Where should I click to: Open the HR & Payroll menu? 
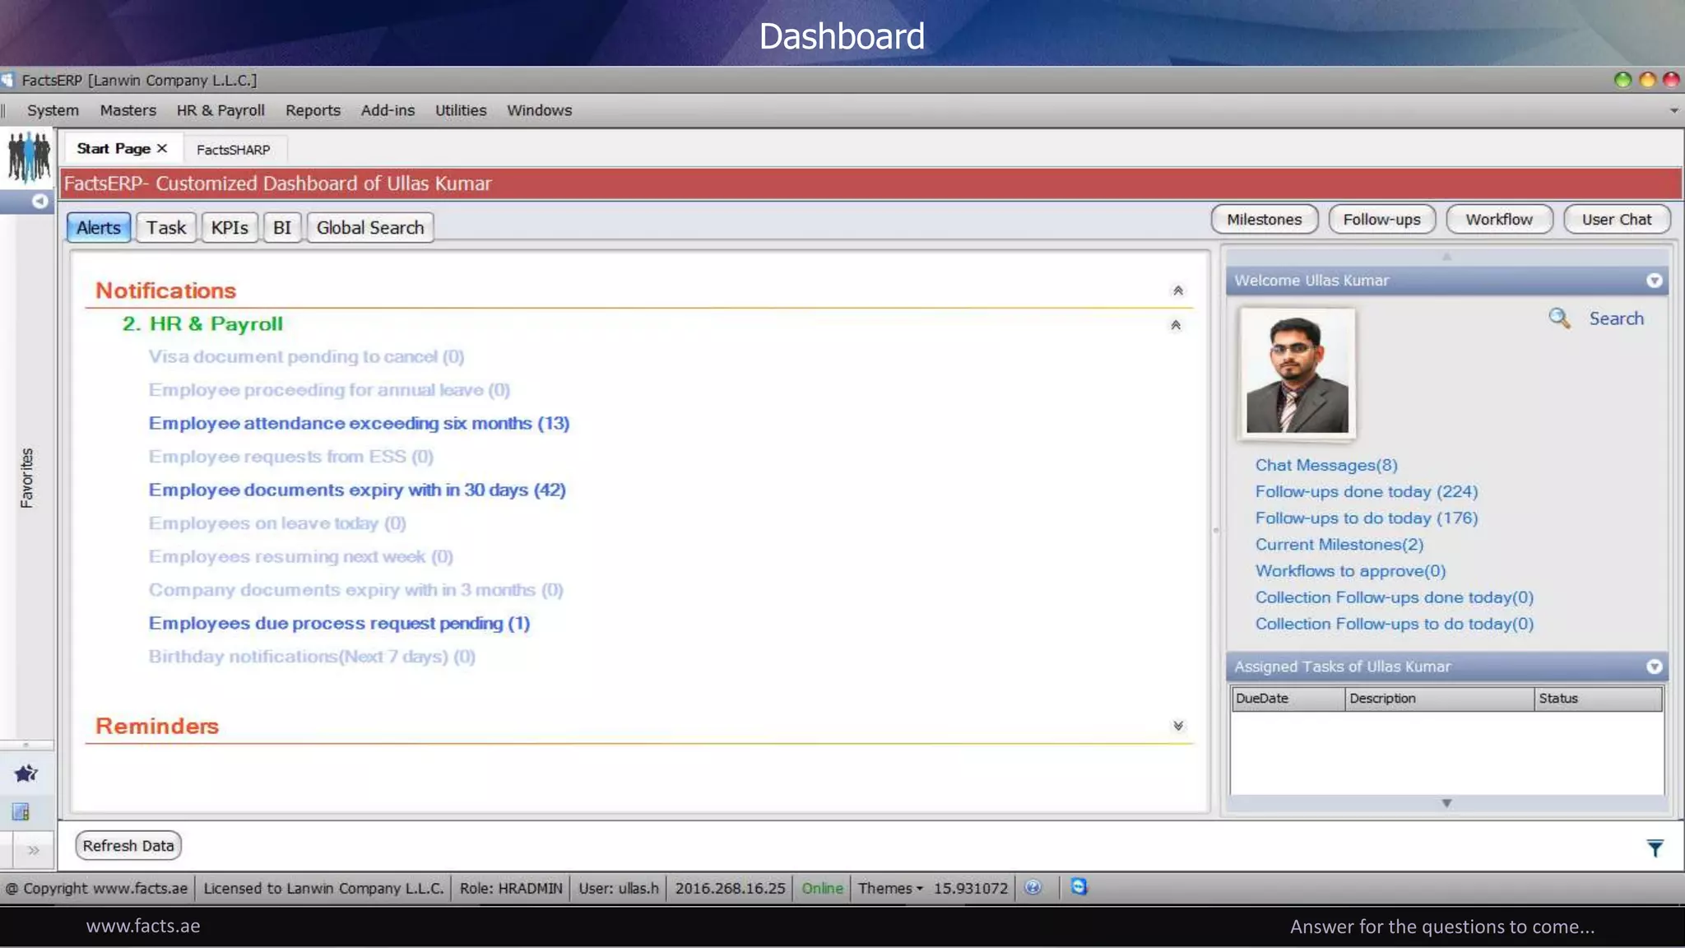(220, 110)
